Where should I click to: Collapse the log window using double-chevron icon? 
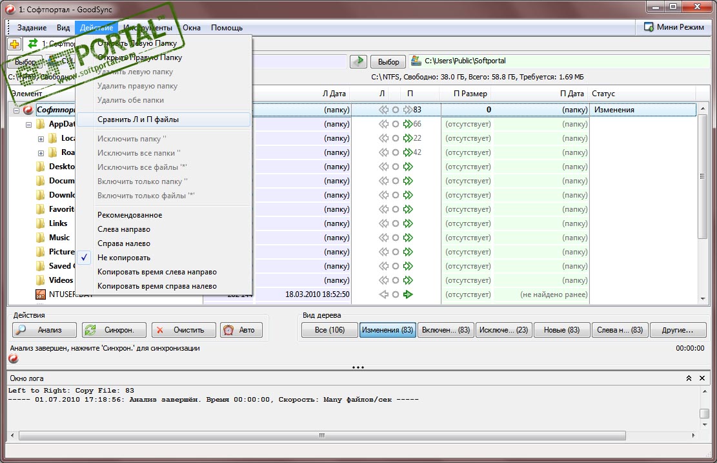pyautogui.click(x=689, y=378)
